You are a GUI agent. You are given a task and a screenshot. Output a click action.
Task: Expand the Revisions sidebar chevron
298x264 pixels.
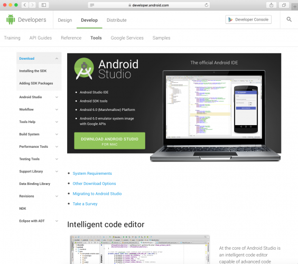click(x=57, y=196)
